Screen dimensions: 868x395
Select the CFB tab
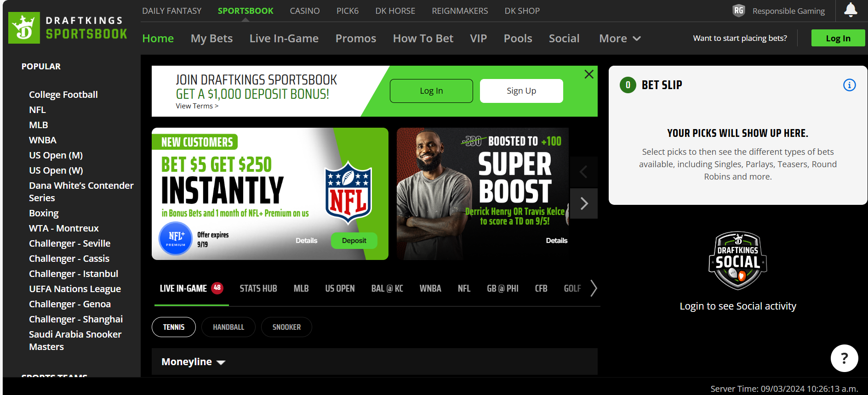pyautogui.click(x=541, y=288)
